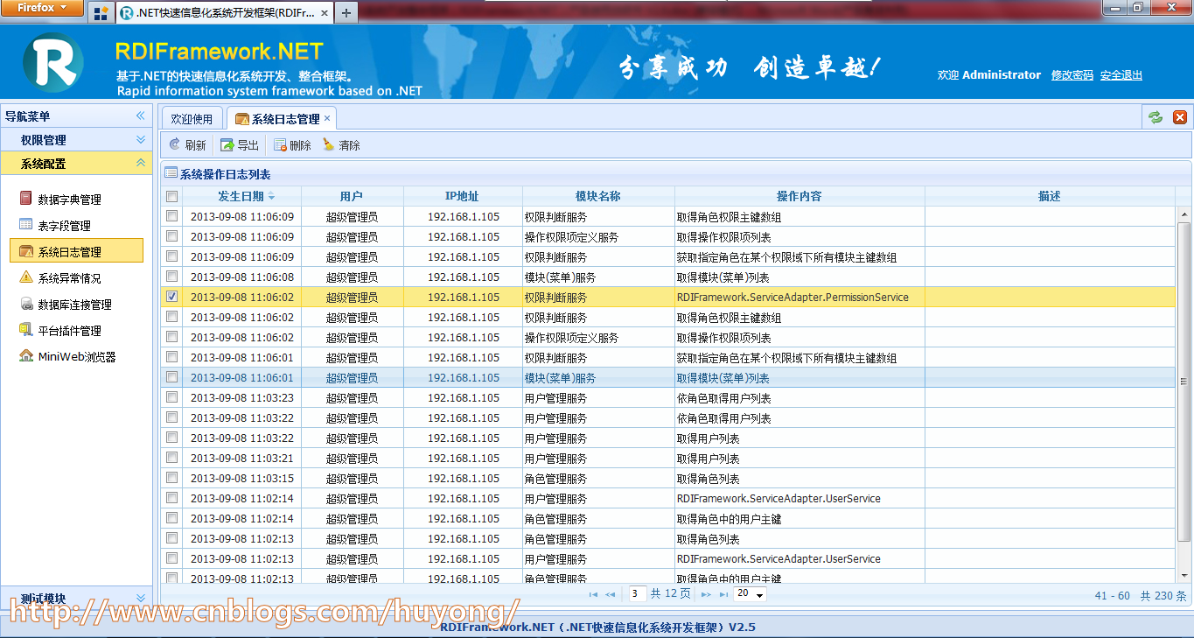The width and height of the screenshot is (1194, 638).
Task: Collapse the 导航菜单 navigation panel
Action: (x=140, y=116)
